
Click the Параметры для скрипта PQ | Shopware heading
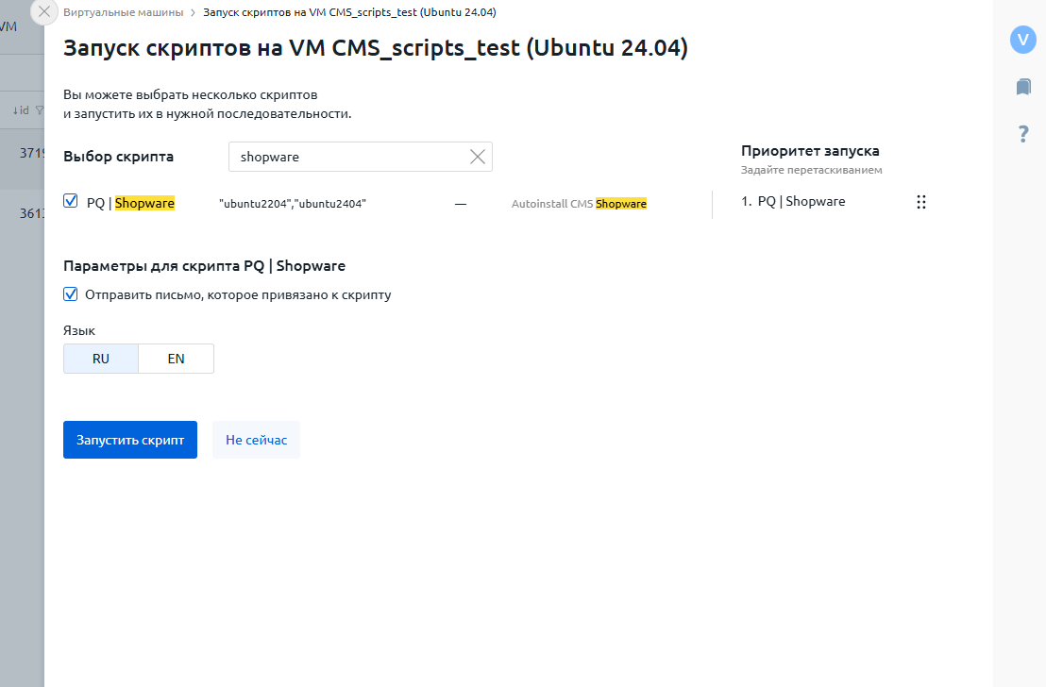(x=204, y=265)
